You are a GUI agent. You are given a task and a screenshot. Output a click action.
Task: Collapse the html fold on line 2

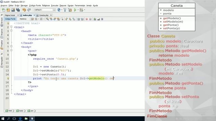coord(11,27)
